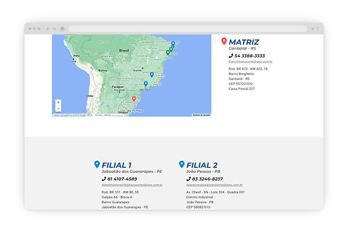Open the map 'Termos' link
Image resolution: width=348 pixels, height=232 pixels.
tap(98, 115)
